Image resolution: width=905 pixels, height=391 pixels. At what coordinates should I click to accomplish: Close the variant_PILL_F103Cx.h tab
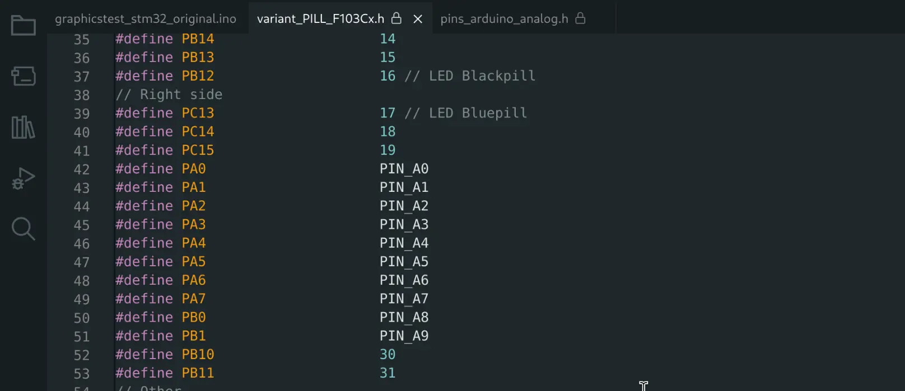coord(418,19)
